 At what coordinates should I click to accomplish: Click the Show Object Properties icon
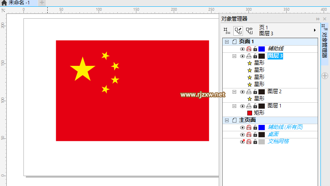[x=227, y=31]
